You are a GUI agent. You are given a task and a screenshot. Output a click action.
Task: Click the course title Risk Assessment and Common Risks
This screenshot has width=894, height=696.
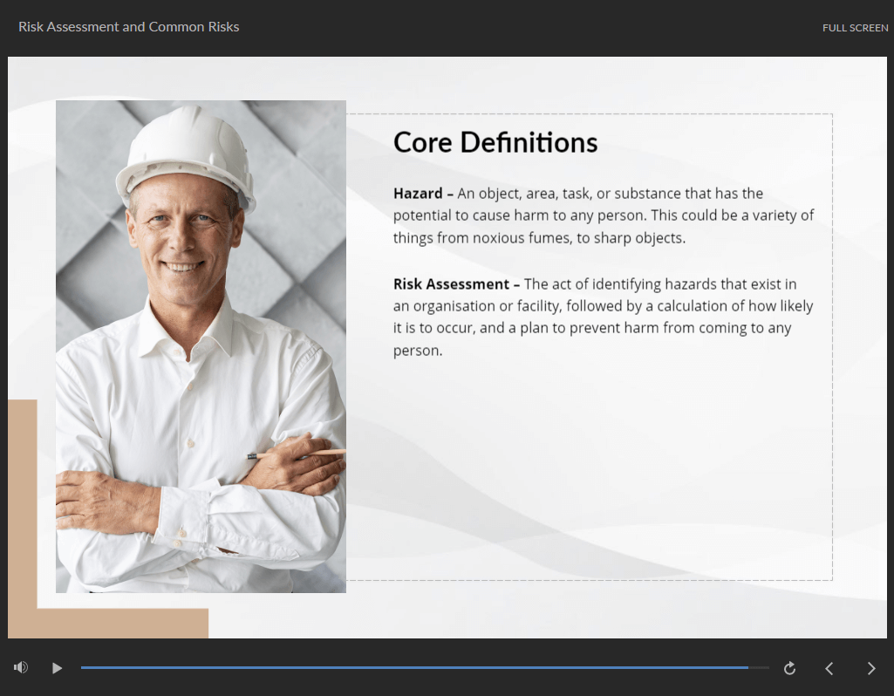point(128,27)
